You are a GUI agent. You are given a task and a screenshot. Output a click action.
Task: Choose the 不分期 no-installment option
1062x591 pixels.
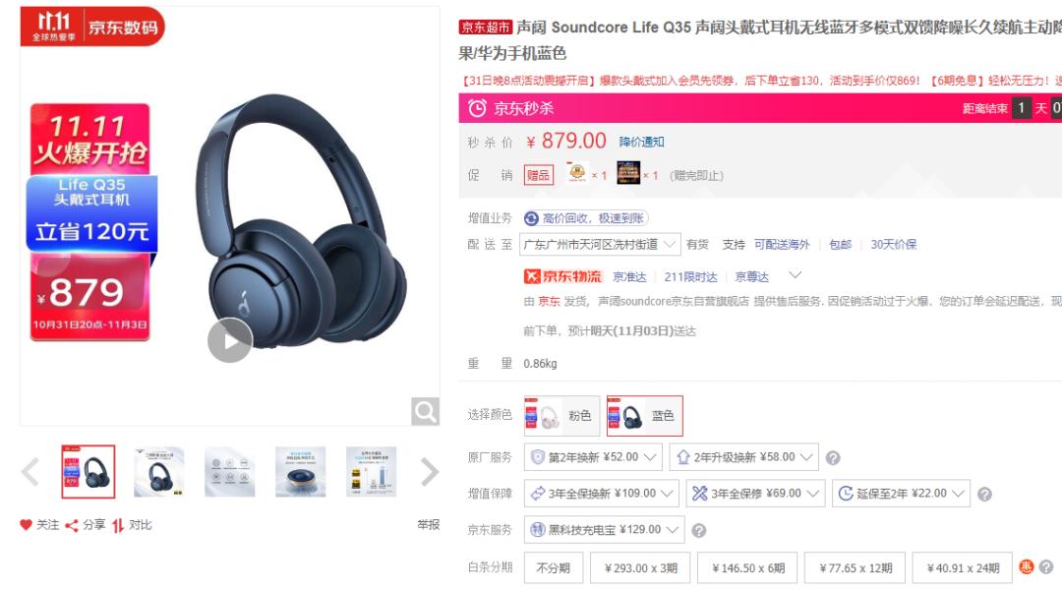pos(554,568)
